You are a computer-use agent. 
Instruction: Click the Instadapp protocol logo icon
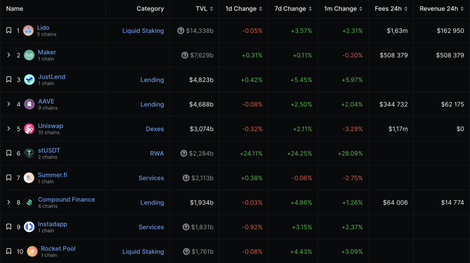[29, 227]
